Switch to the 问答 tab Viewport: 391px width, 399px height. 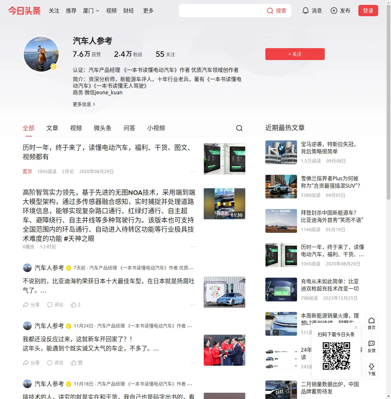[130, 128]
